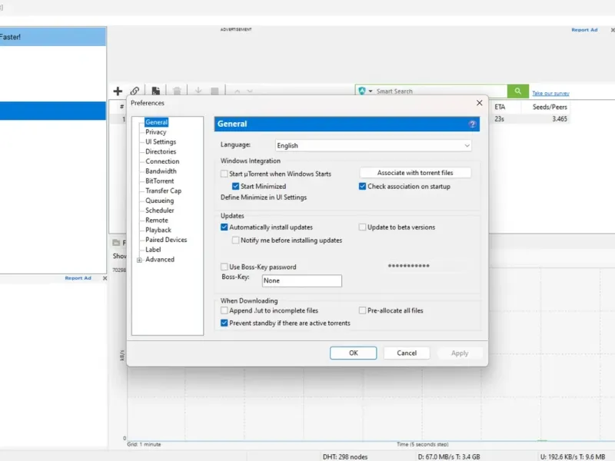Enable Use Boss-Key password

click(x=224, y=267)
